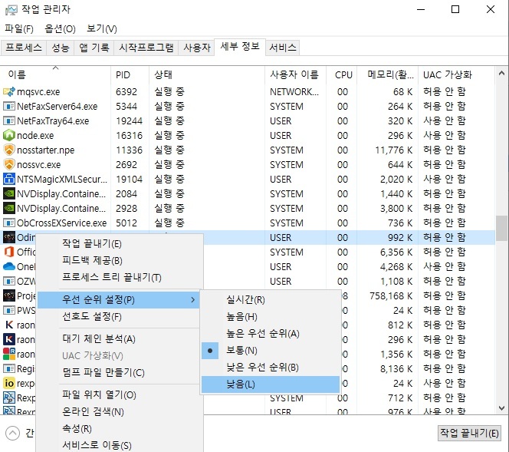Click the mqsvc.exe process icon

pyautogui.click(x=9, y=92)
